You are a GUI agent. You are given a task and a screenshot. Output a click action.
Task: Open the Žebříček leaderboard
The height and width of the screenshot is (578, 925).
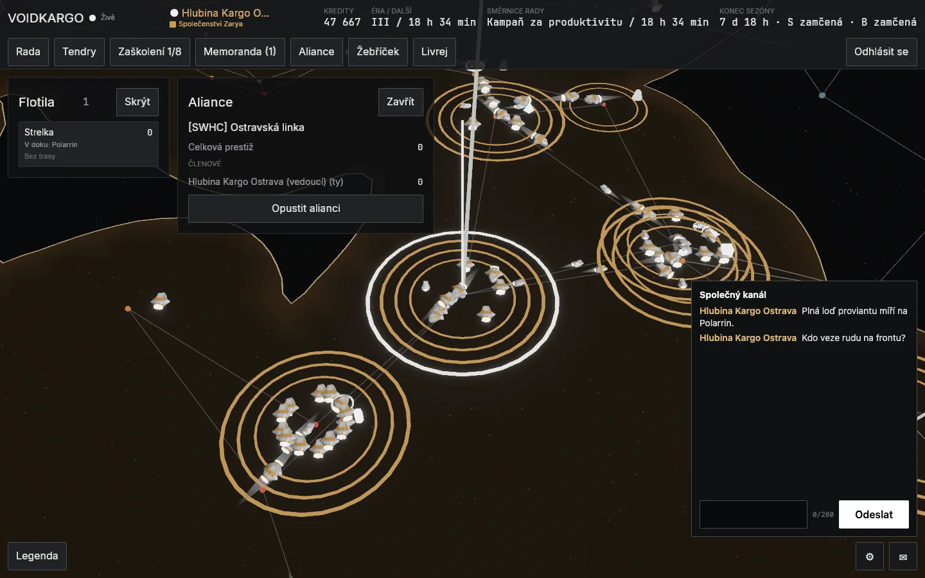pyautogui.click(x=378, y=52)
